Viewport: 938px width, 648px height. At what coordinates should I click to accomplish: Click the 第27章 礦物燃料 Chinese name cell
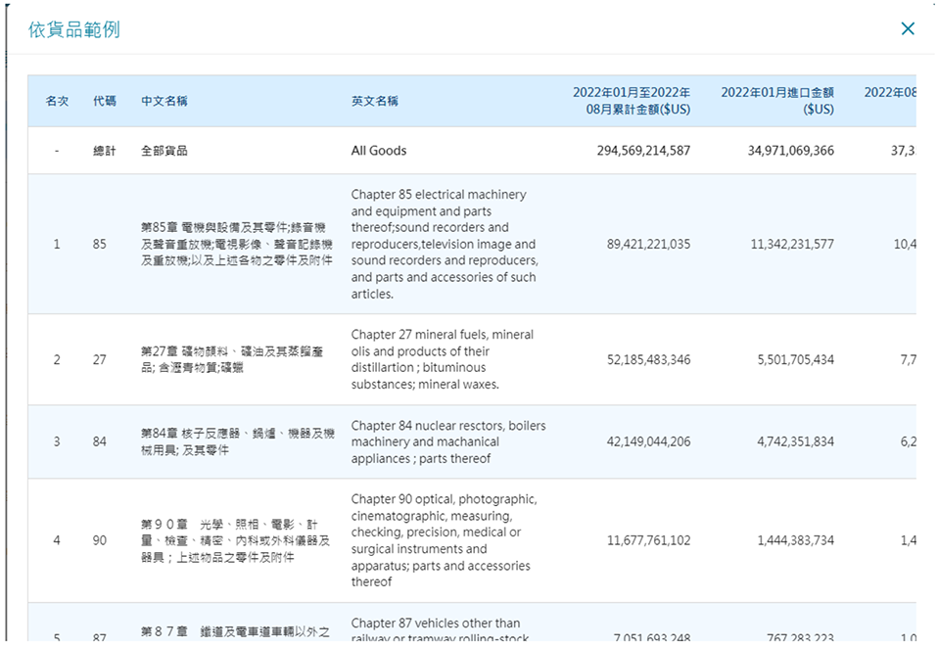(237, 360)
